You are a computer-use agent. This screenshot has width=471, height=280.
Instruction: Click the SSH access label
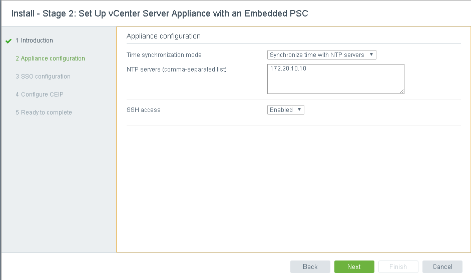tap(144, 110)
